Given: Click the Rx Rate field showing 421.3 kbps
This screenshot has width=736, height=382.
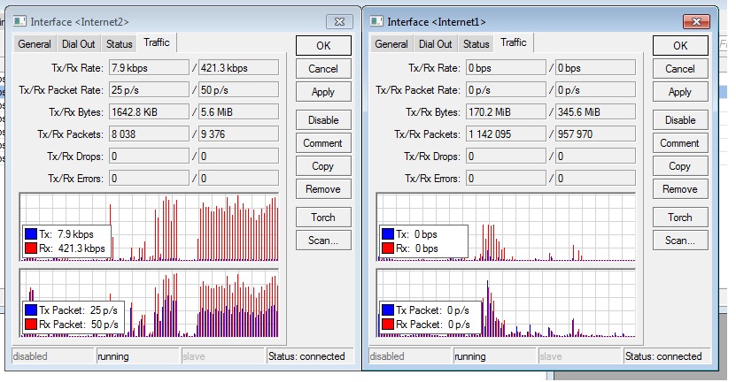Looking at the screenshot, I should pyautogui.click(x=238, y=67).
